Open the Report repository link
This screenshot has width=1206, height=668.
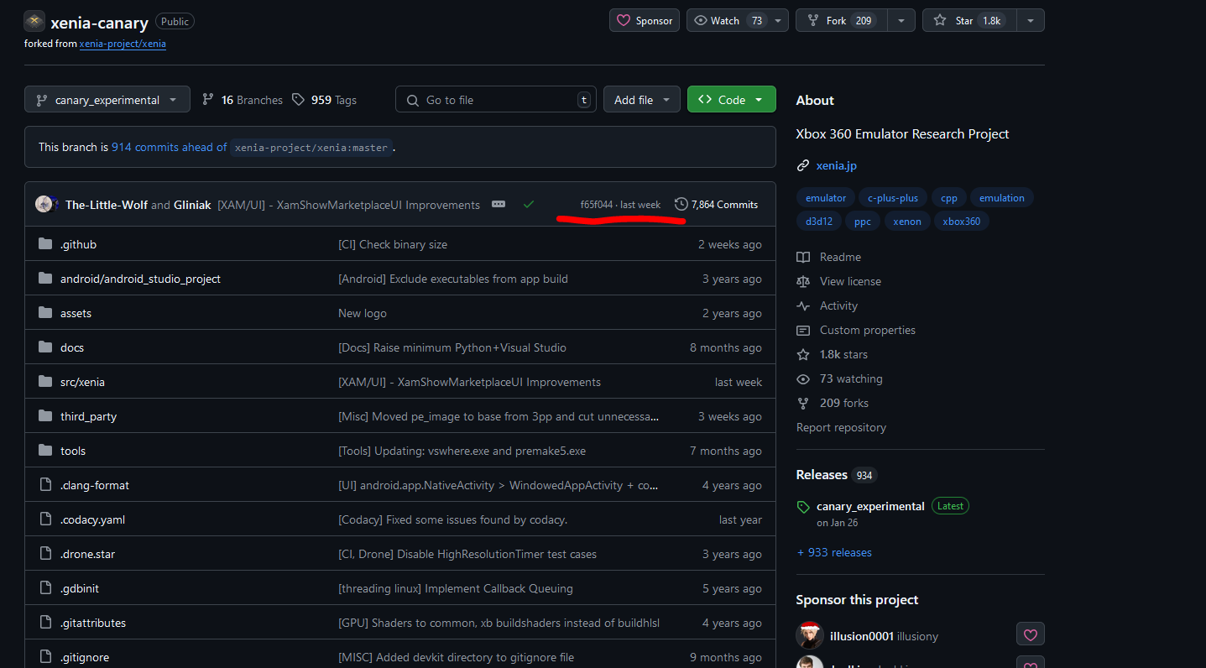click(841, 427)
